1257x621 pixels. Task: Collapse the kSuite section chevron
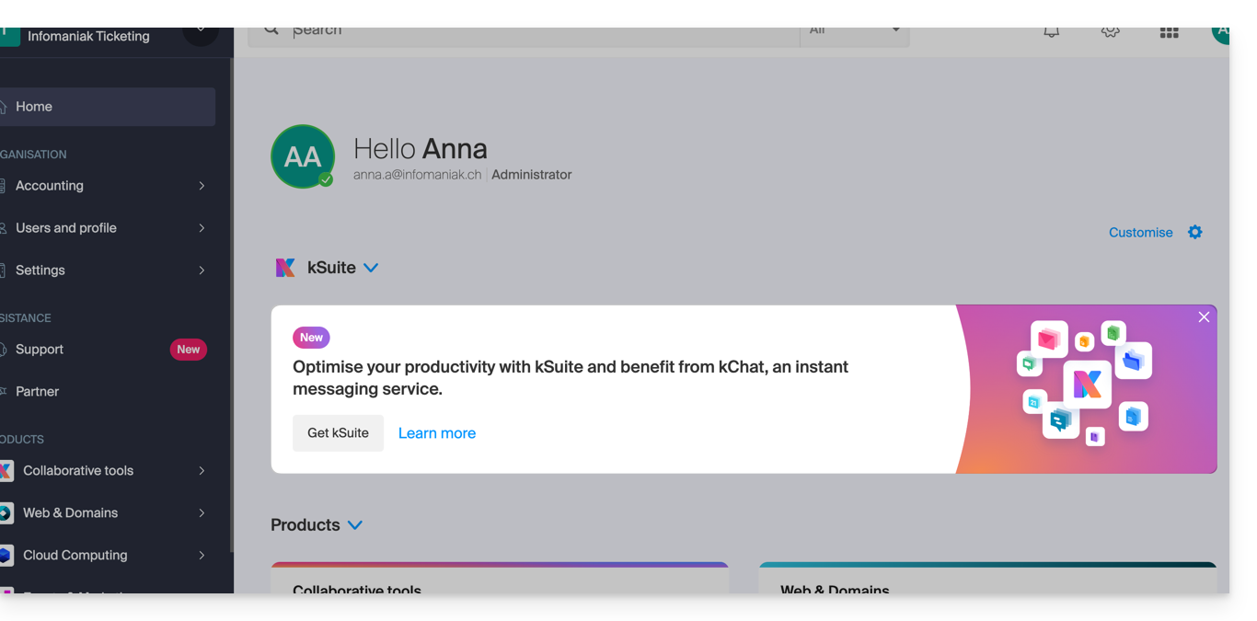click(371, 268)
